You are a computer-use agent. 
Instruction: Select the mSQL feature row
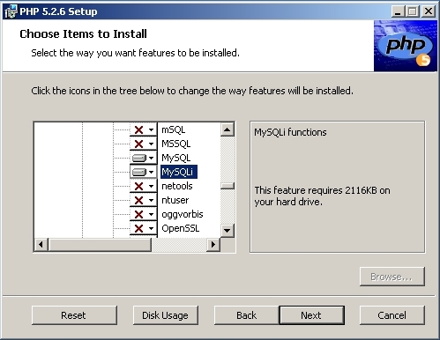[174, 129]
